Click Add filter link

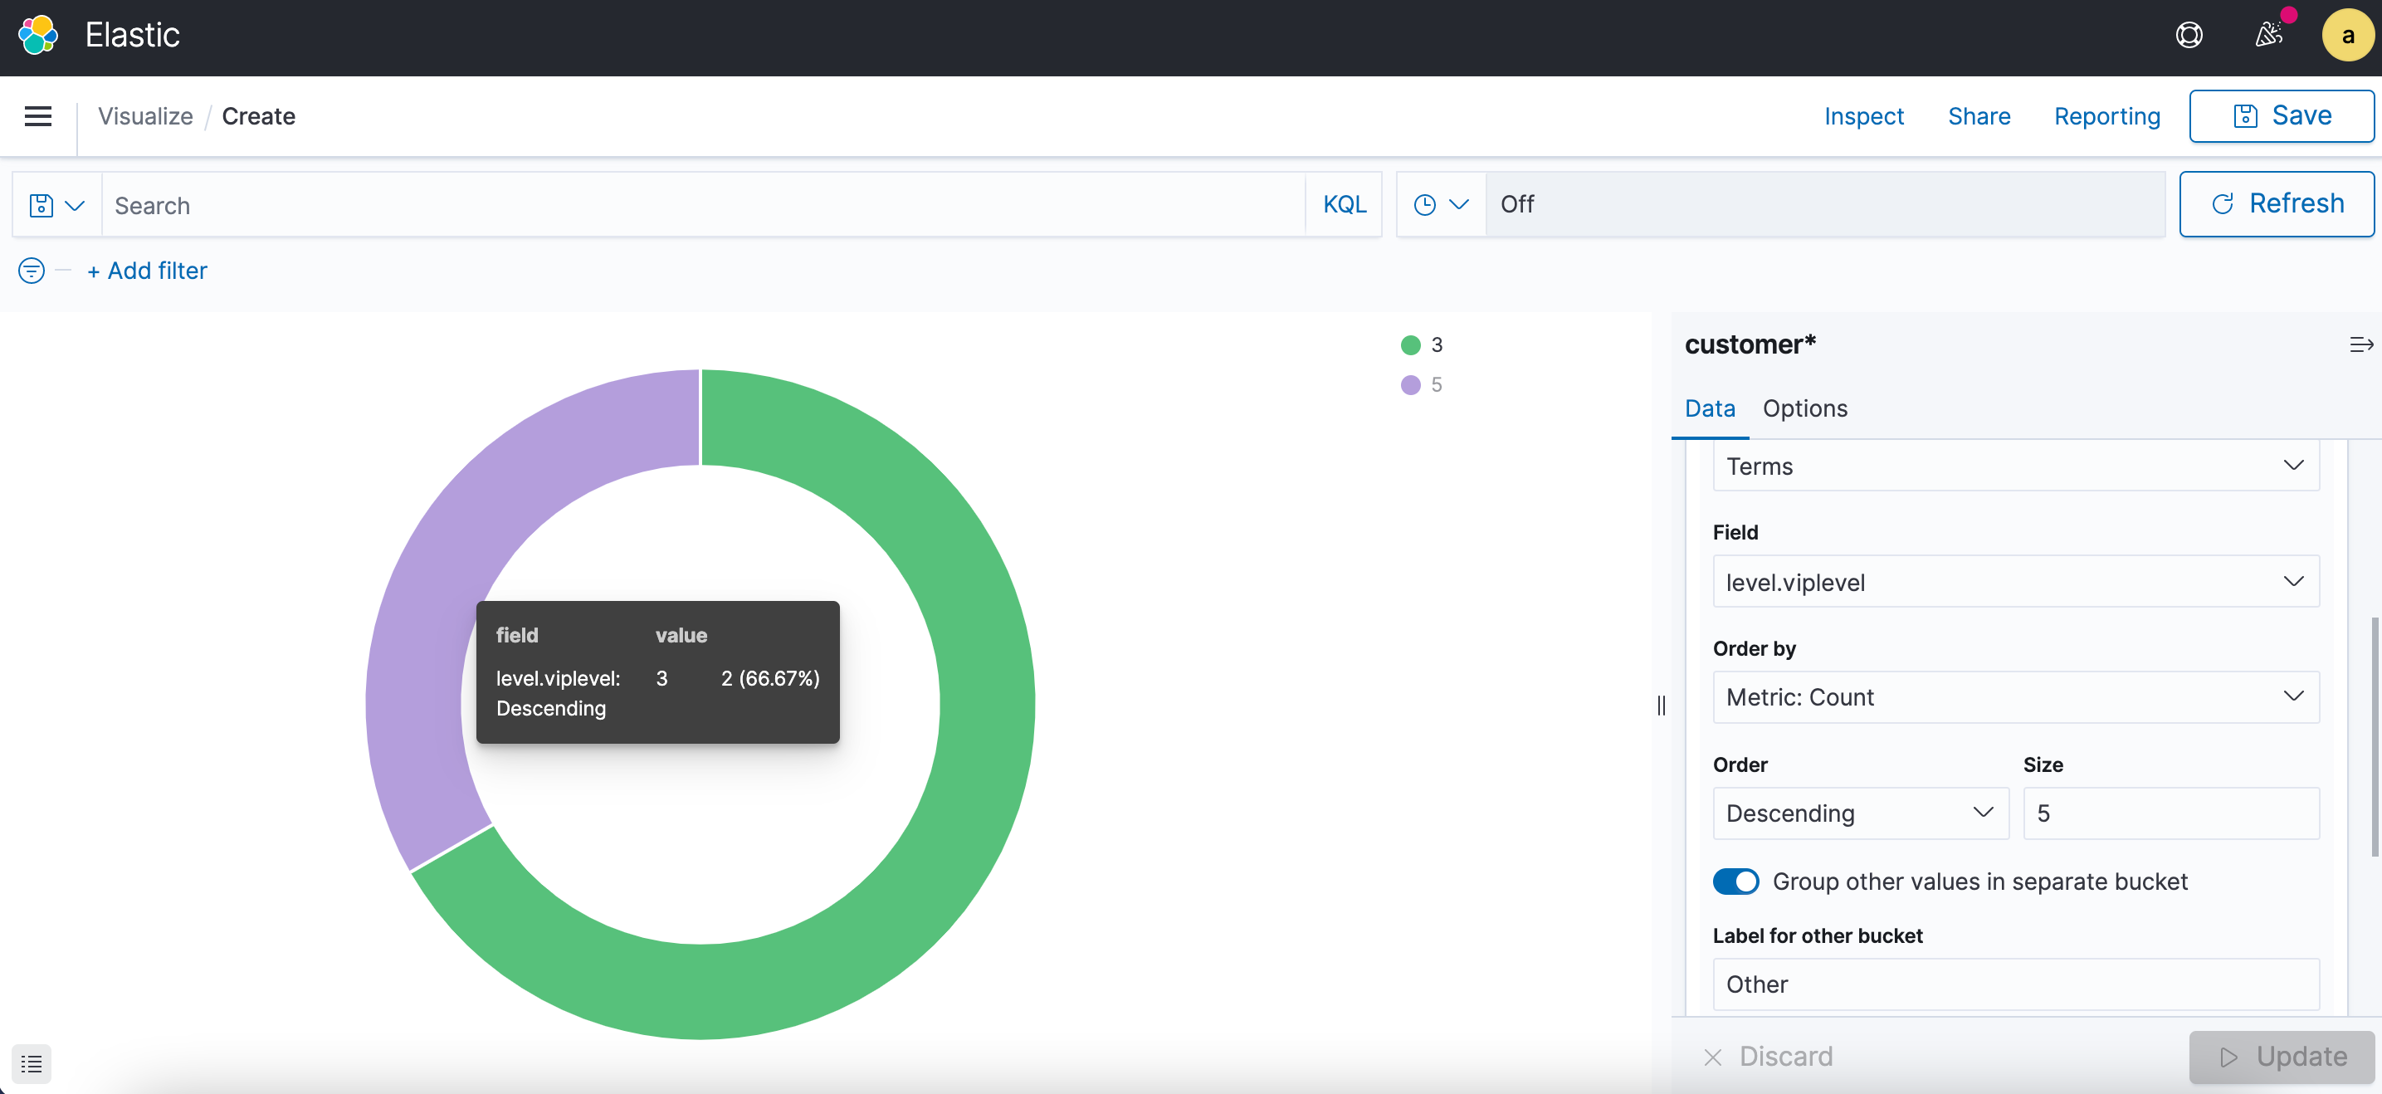pos(147,270)
